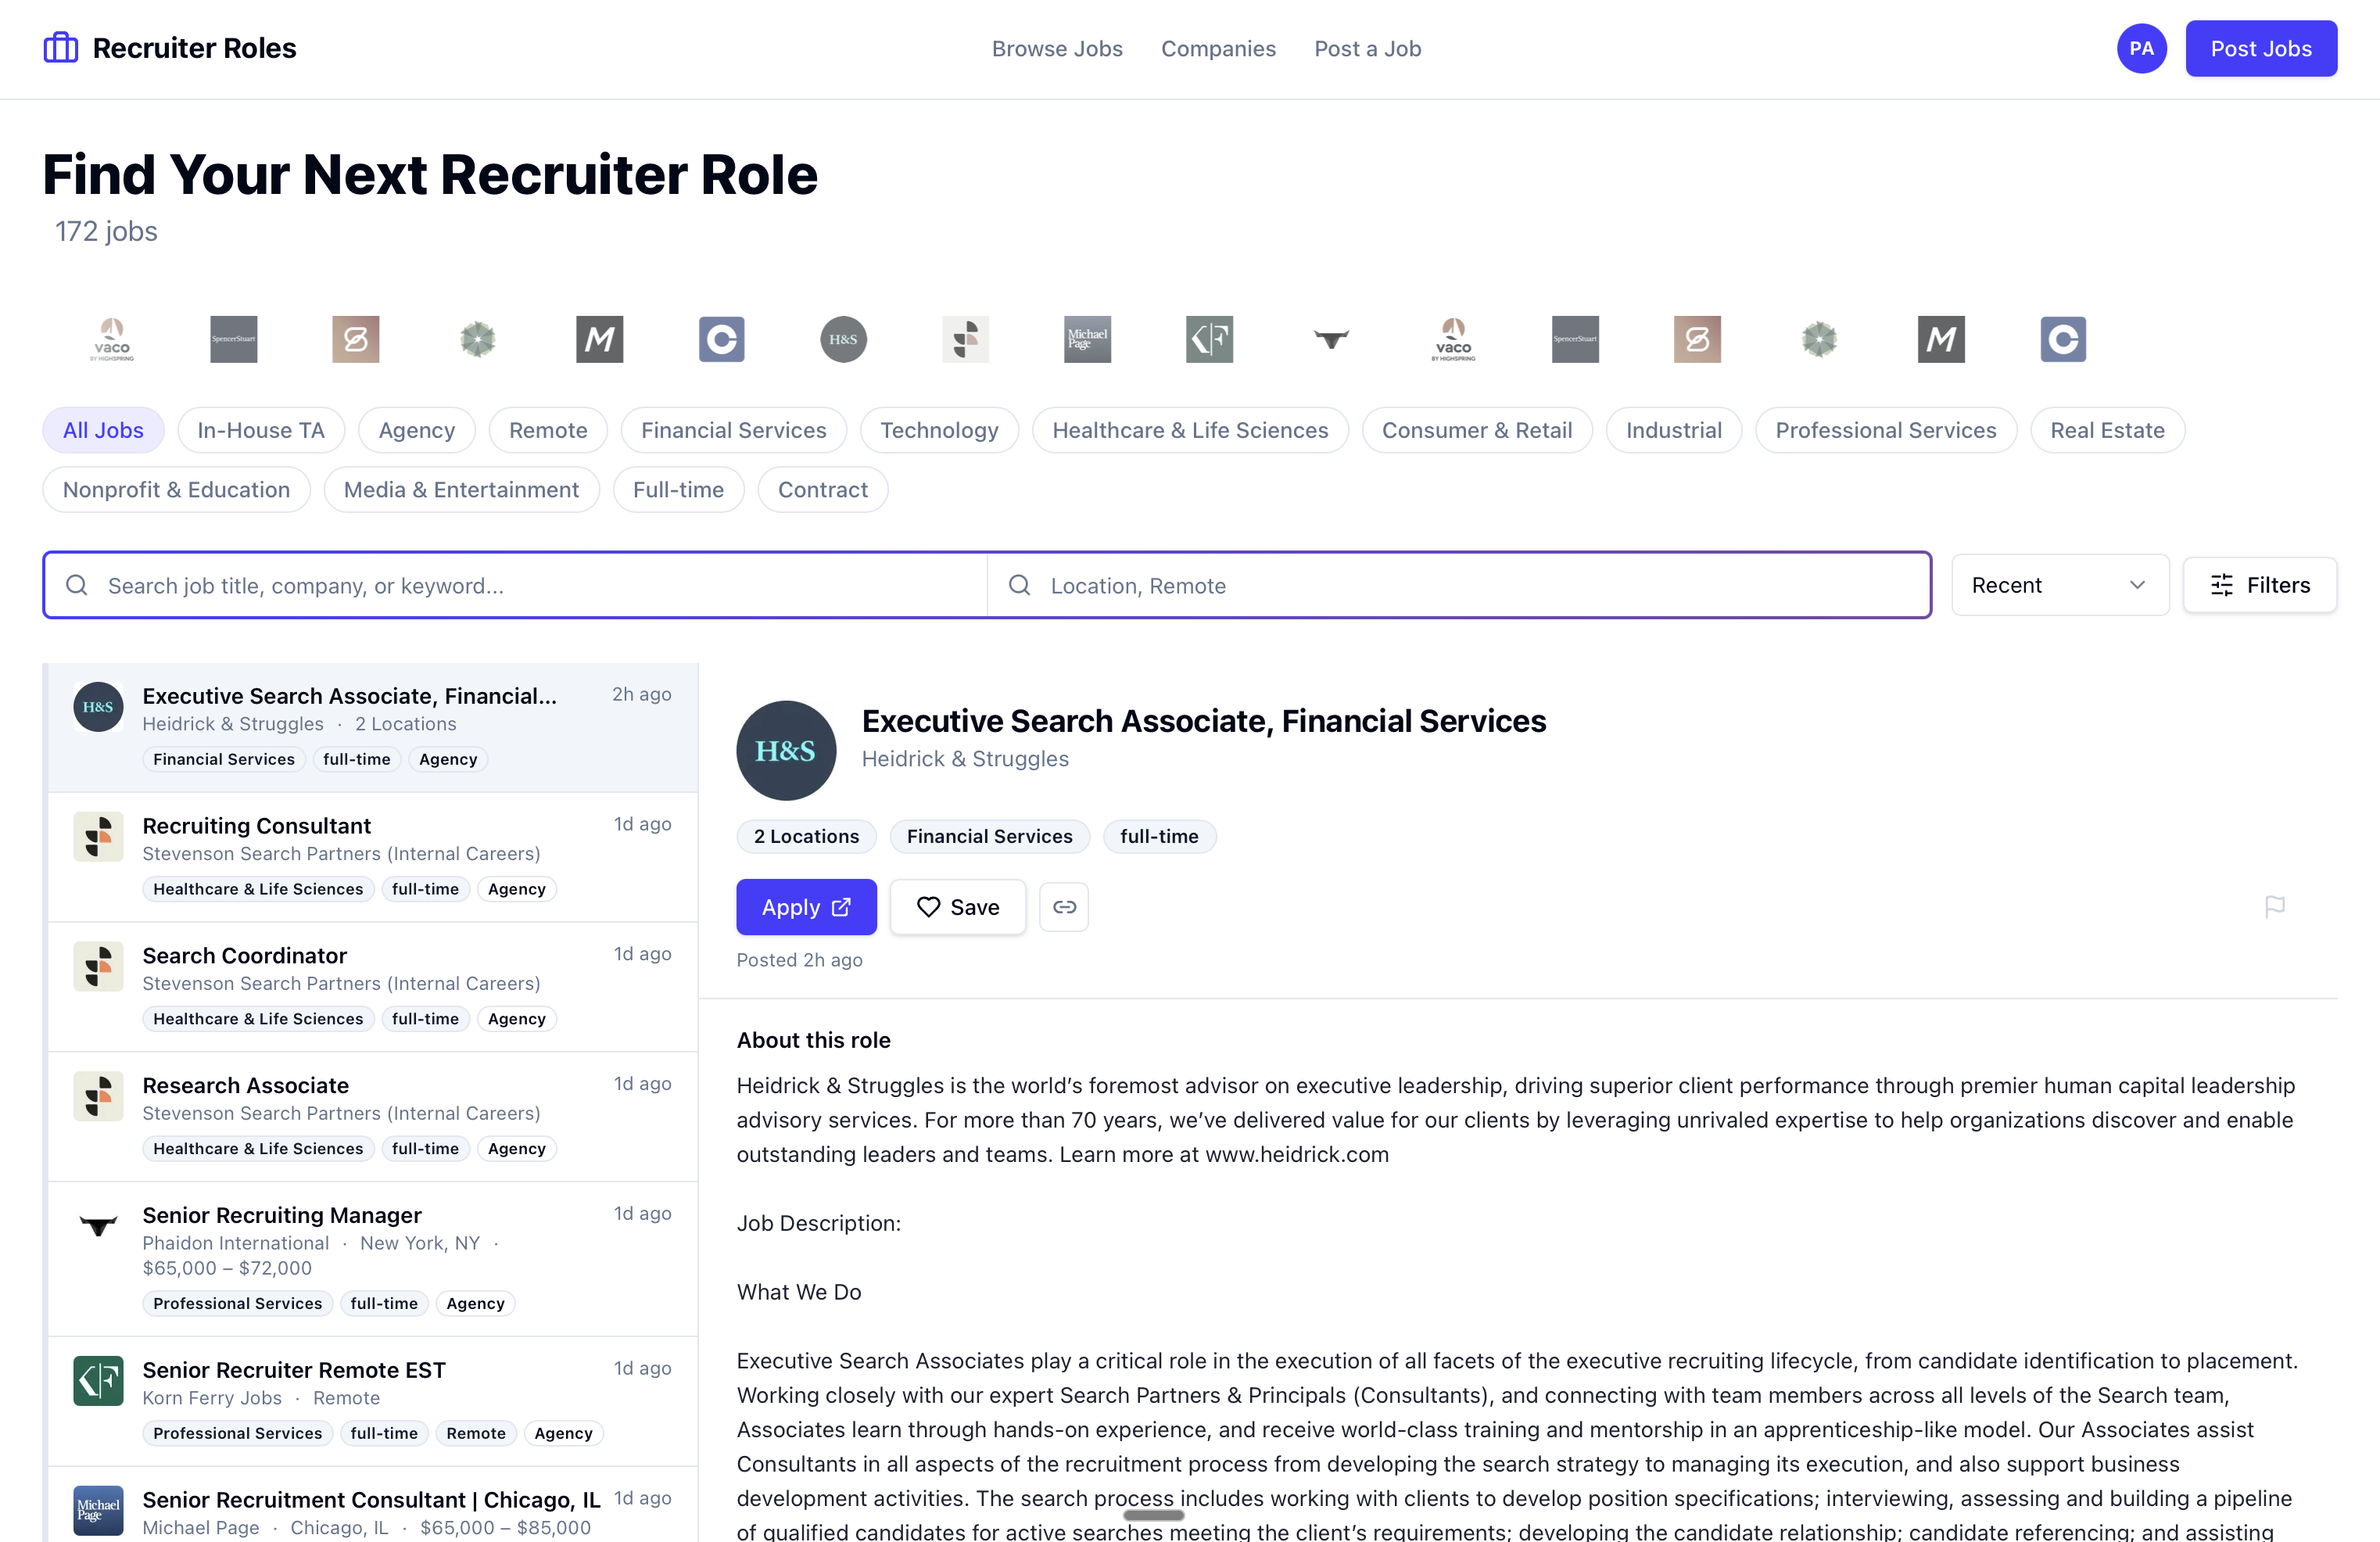Enable the Nonprofit & Education filter
The height and width of the screenshot is (1542, 2380).
pyautogui.click(x=175, y=489)
